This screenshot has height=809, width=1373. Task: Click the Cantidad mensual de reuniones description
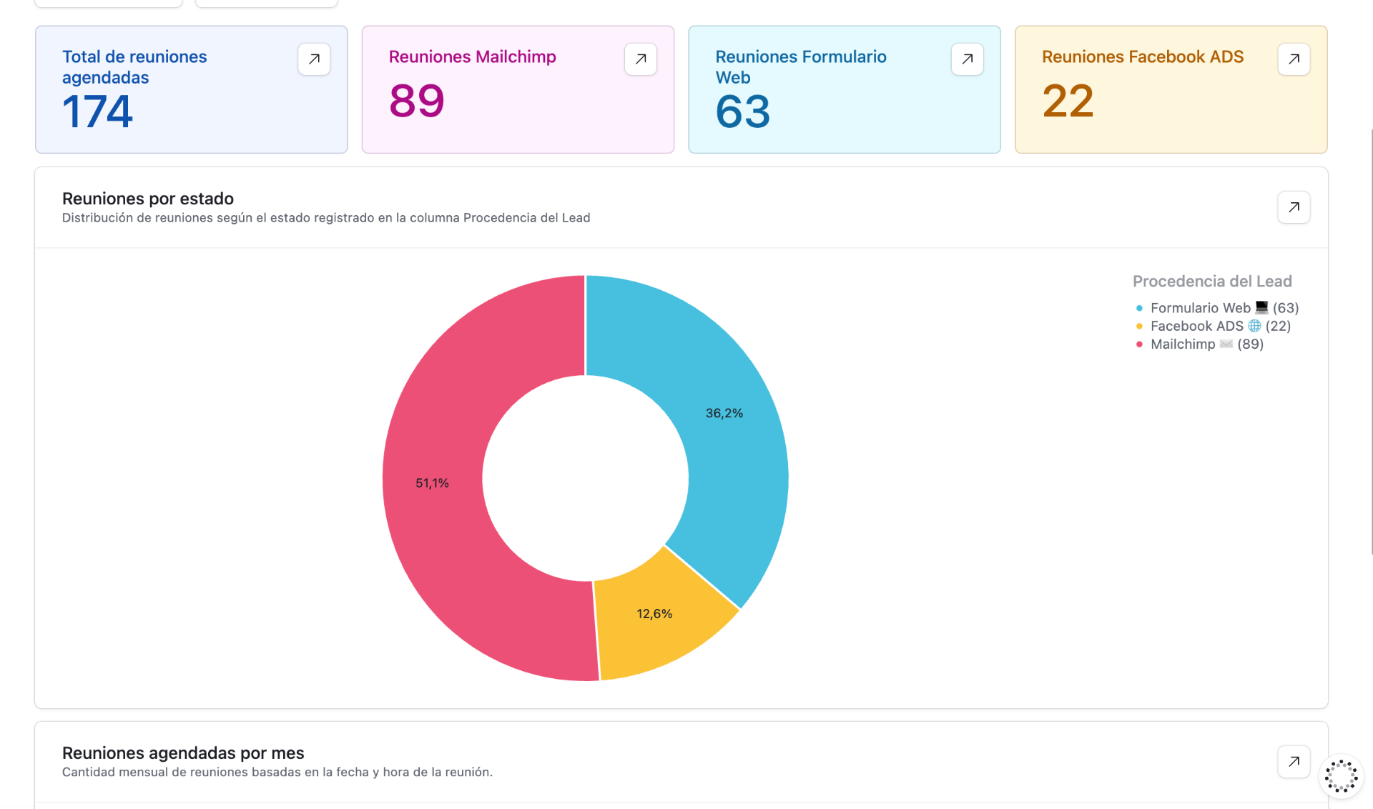point(277,773)
